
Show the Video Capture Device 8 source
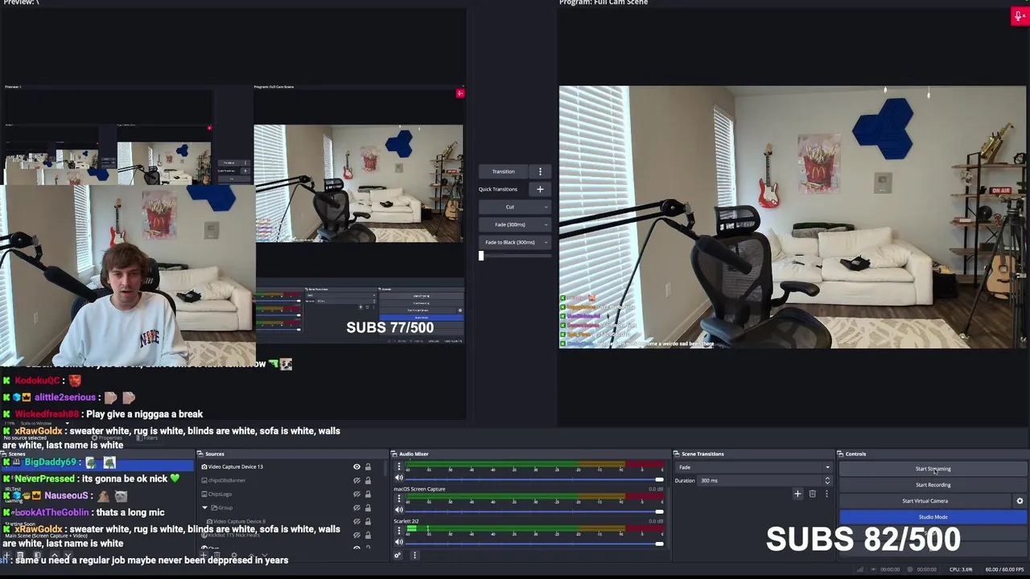(x=356, y=521)
